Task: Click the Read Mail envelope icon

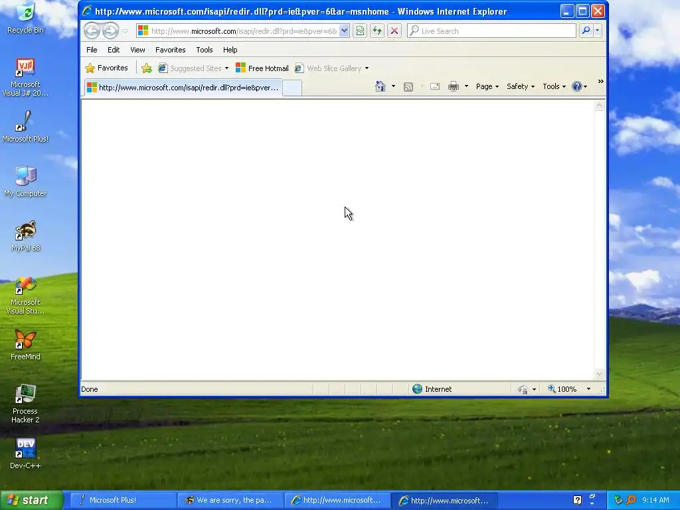Action: click(435, 86)
